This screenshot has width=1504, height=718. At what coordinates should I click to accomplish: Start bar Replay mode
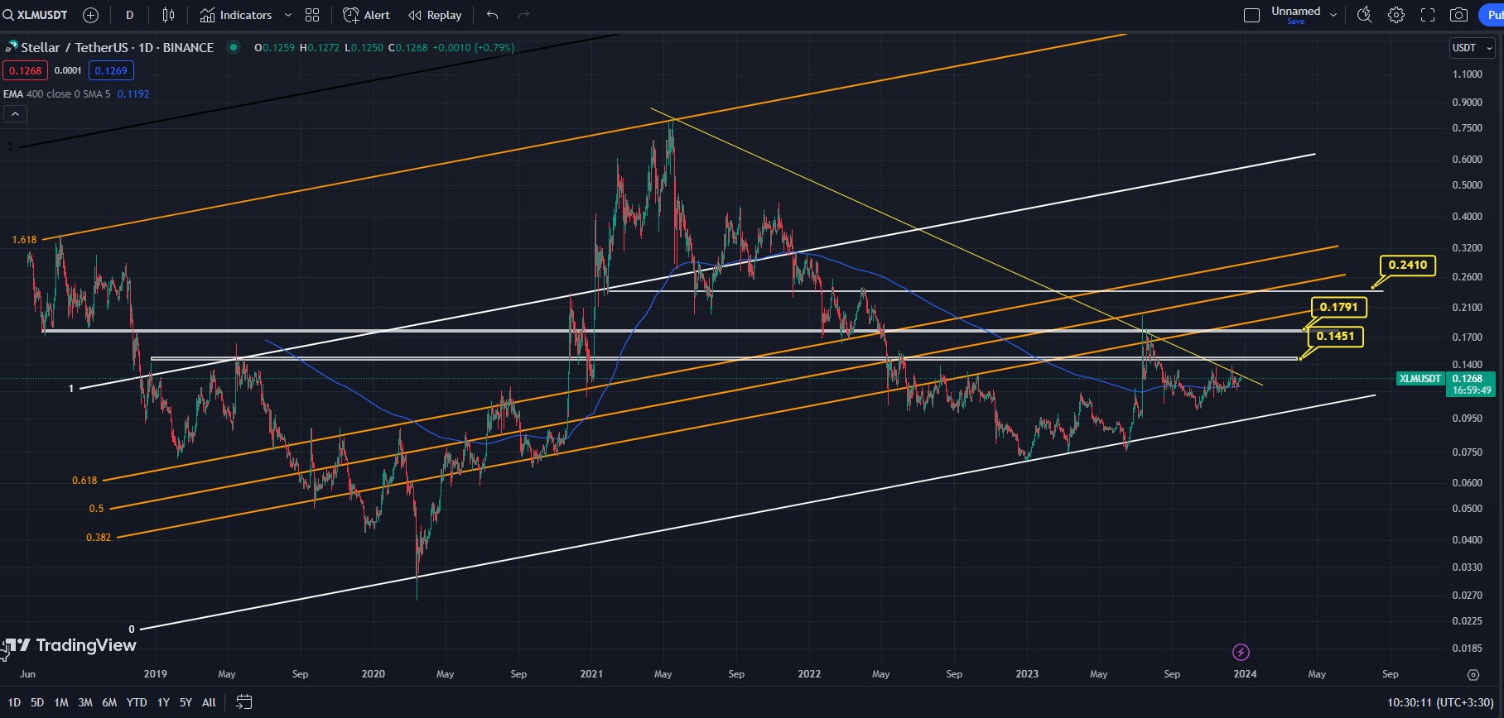435,15
